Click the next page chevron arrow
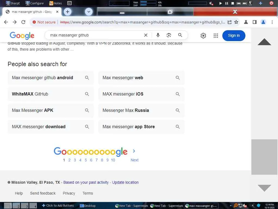The image size is (278, 209). coord(134,151)
